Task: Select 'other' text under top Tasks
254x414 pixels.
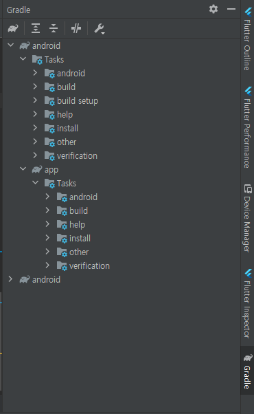Action: tap(67, 142)
